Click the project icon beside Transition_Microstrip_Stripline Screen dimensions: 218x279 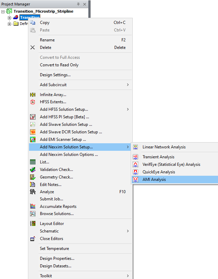tap(9, 11)
